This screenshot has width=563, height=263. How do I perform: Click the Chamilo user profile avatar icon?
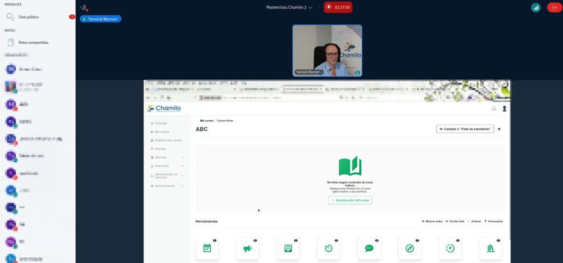pos(504,108)
